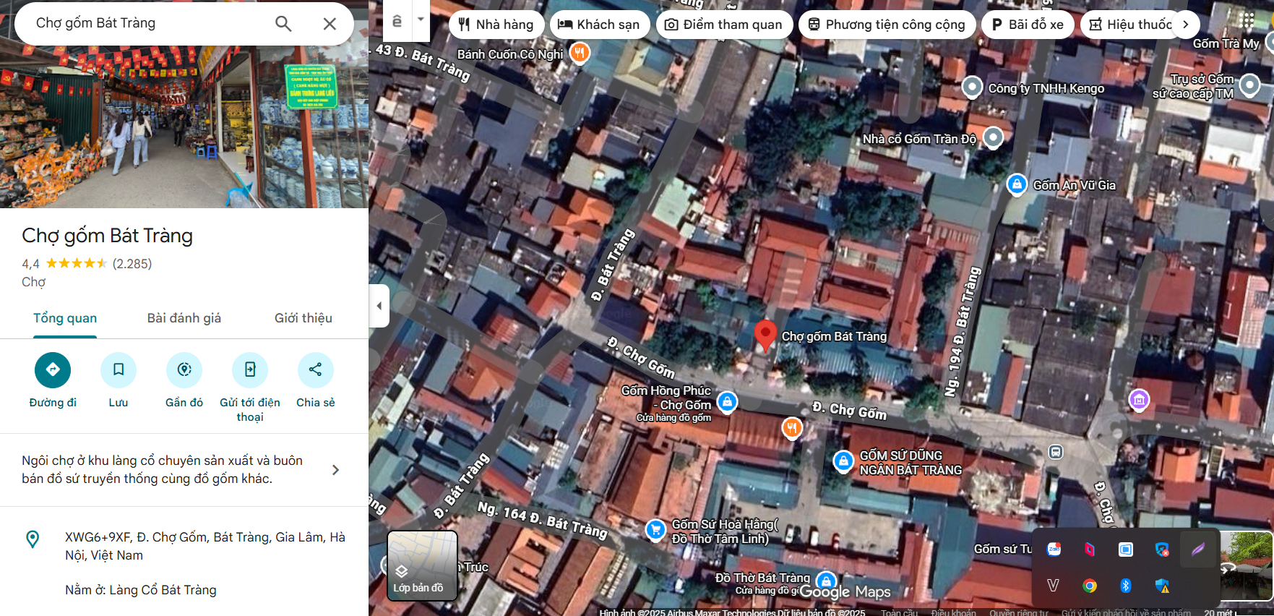
Task: Filter by Điểm tham quan chip
Action: pyautogui.click(x=724, y=25)
